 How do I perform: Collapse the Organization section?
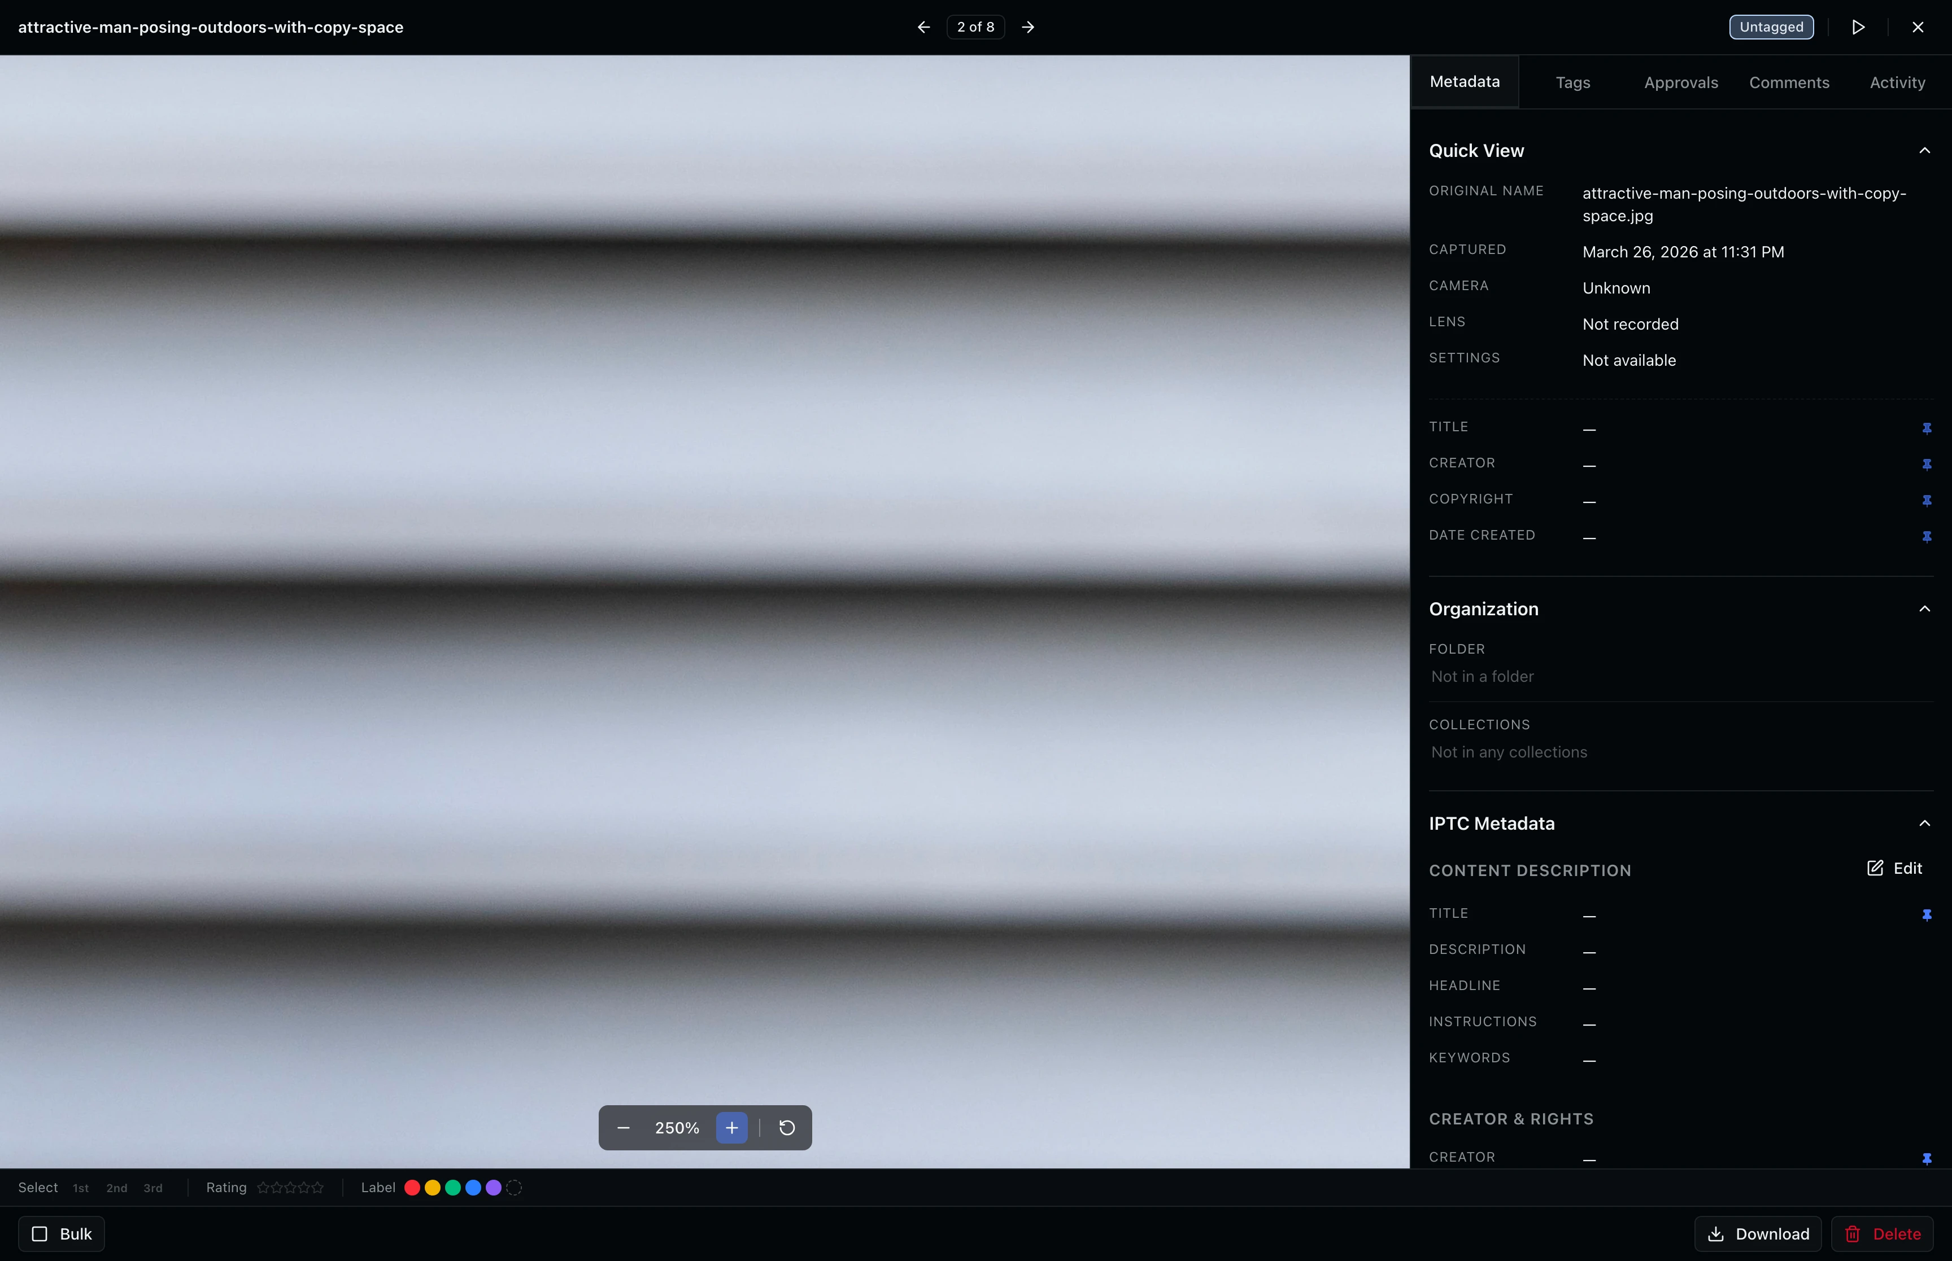(1925, 608)
